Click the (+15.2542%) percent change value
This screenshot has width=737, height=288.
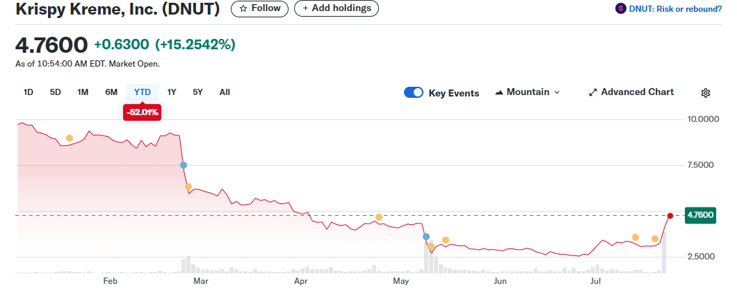pyautogui.click(x=195, y=44)
